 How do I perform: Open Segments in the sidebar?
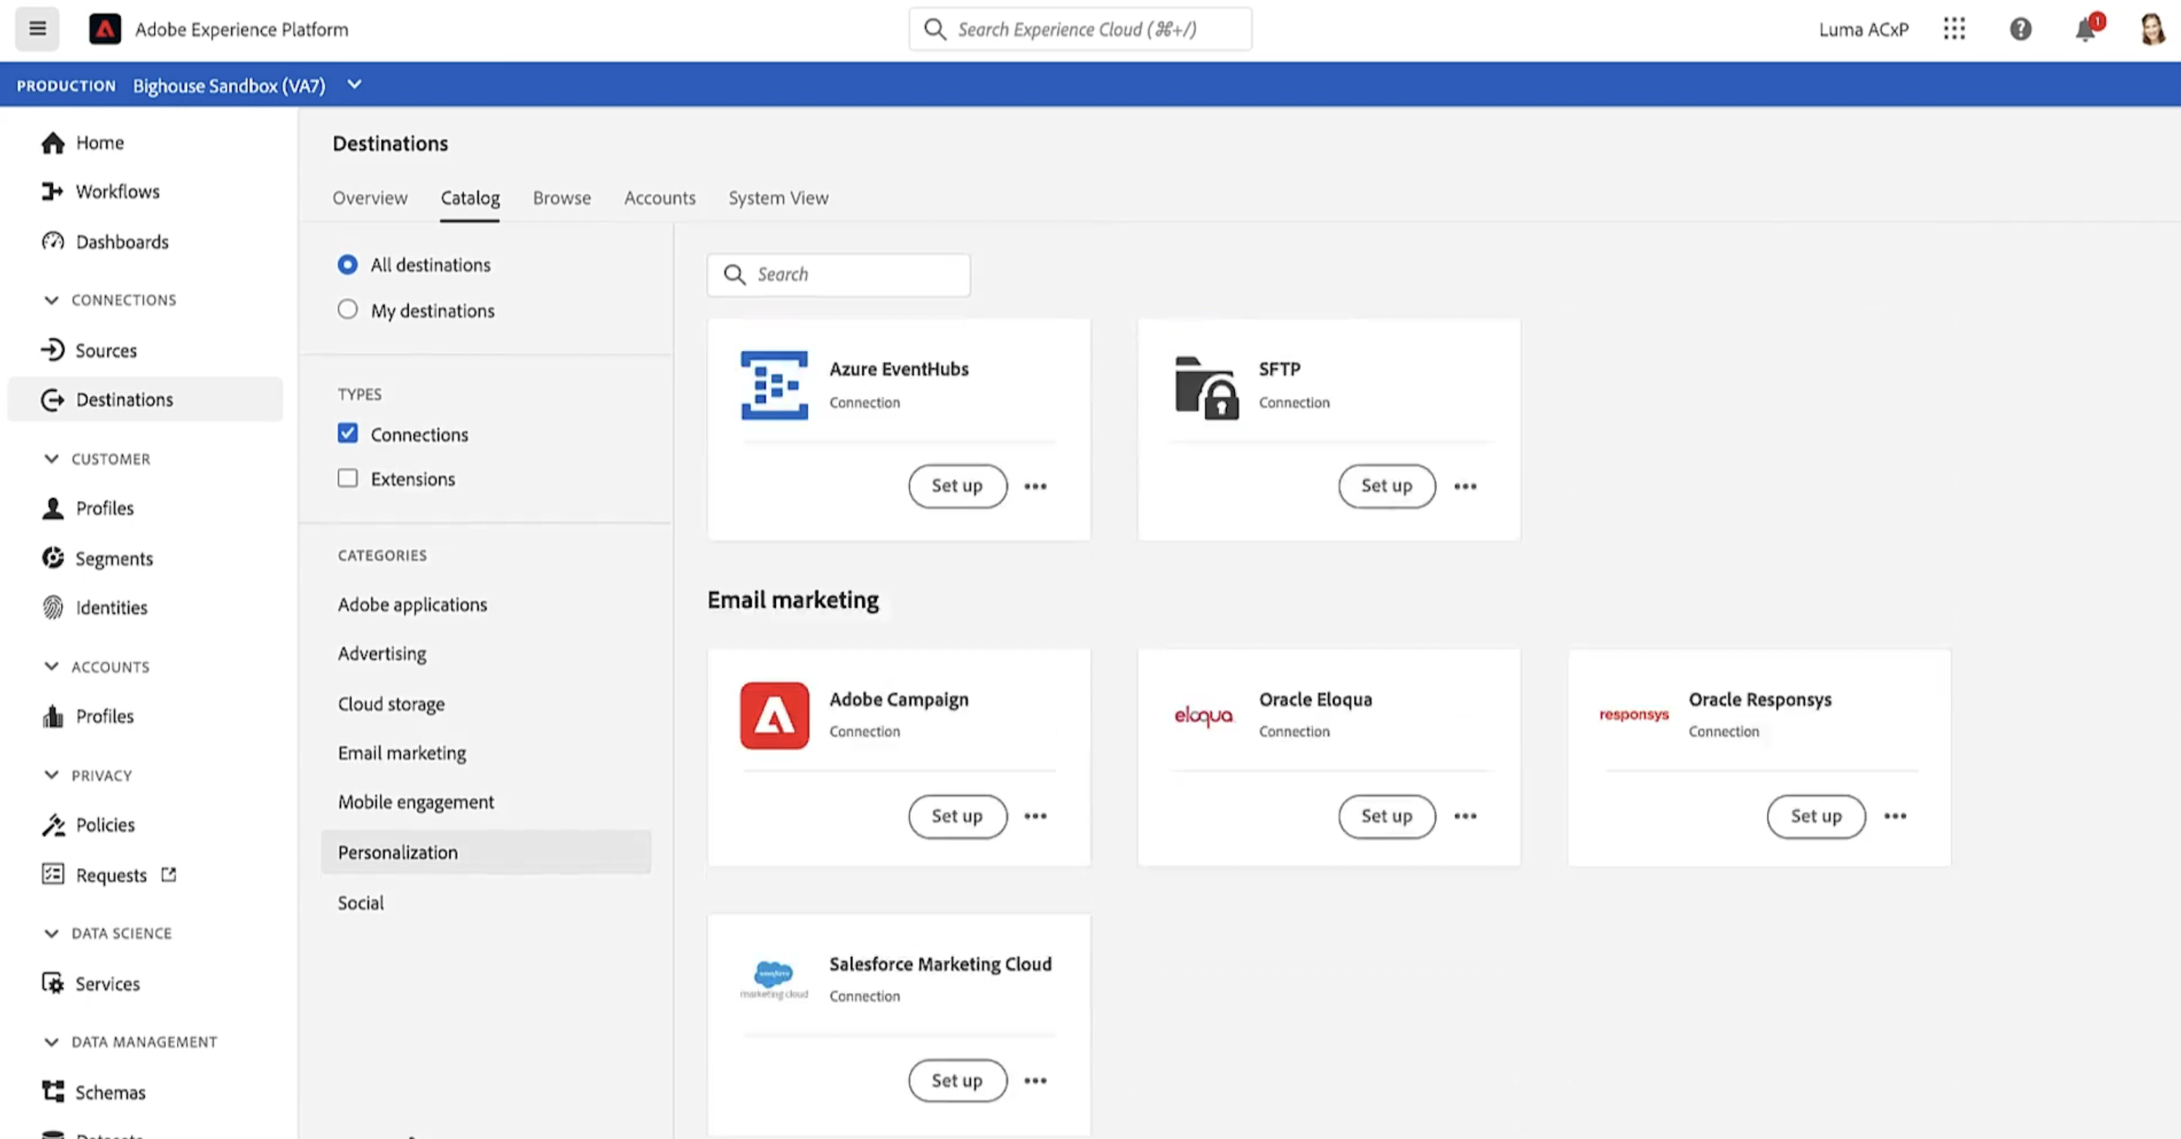98,559
